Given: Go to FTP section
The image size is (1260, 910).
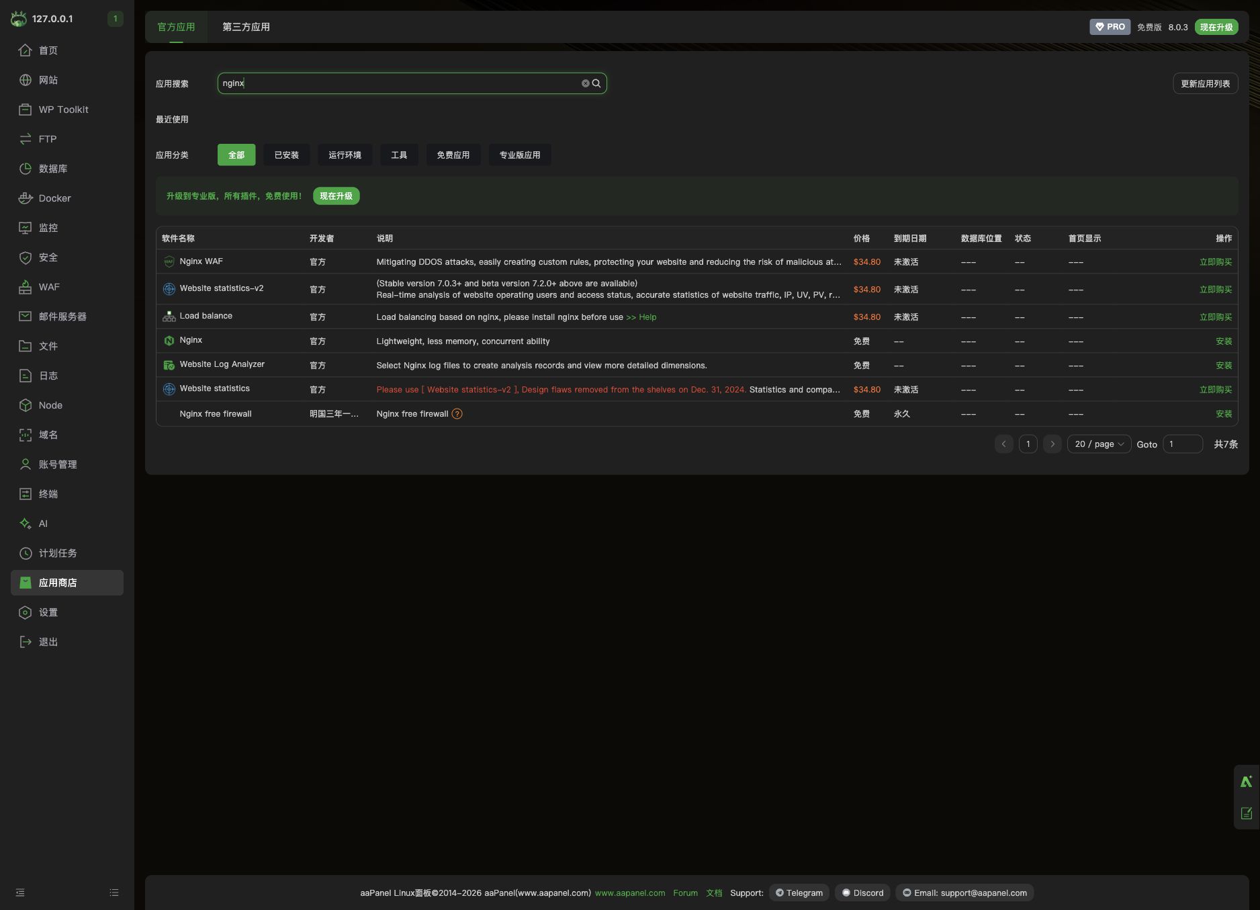Looking at the screenshot, I should click(66, 139).
